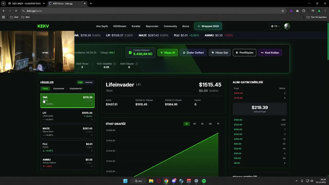The height and width of the screenshot is (185, 329).
Task: Select the FLU FlyUS stock card
Action: 67,147
